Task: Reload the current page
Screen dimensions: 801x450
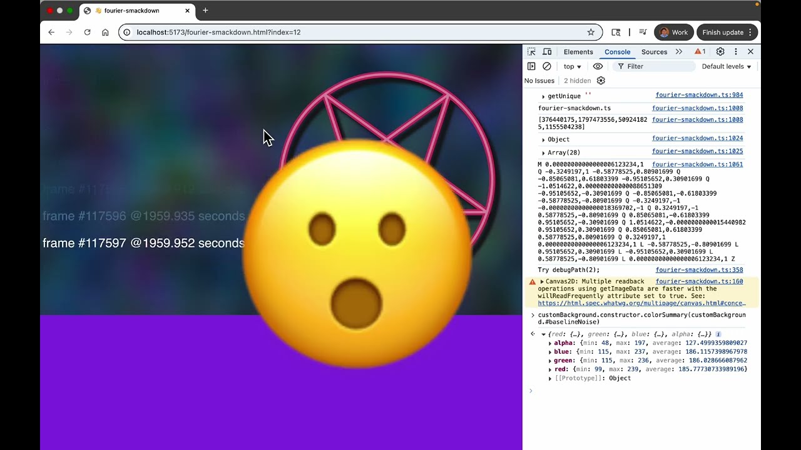Action: click(x=88, y=32)
